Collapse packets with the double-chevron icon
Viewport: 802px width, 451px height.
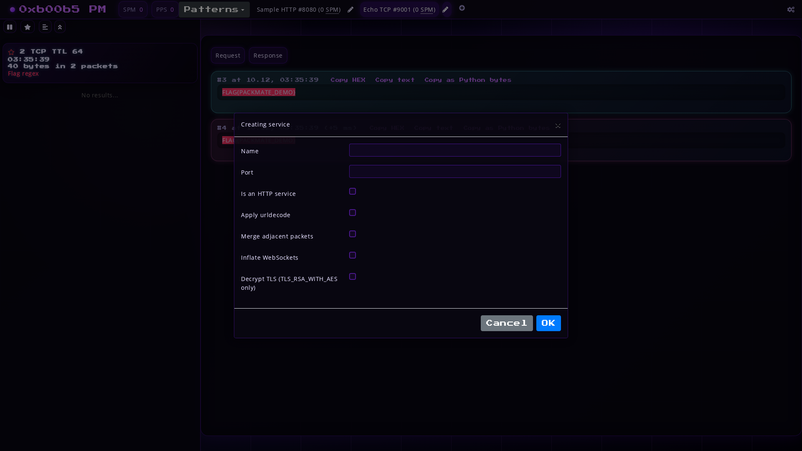coord(60,27)
